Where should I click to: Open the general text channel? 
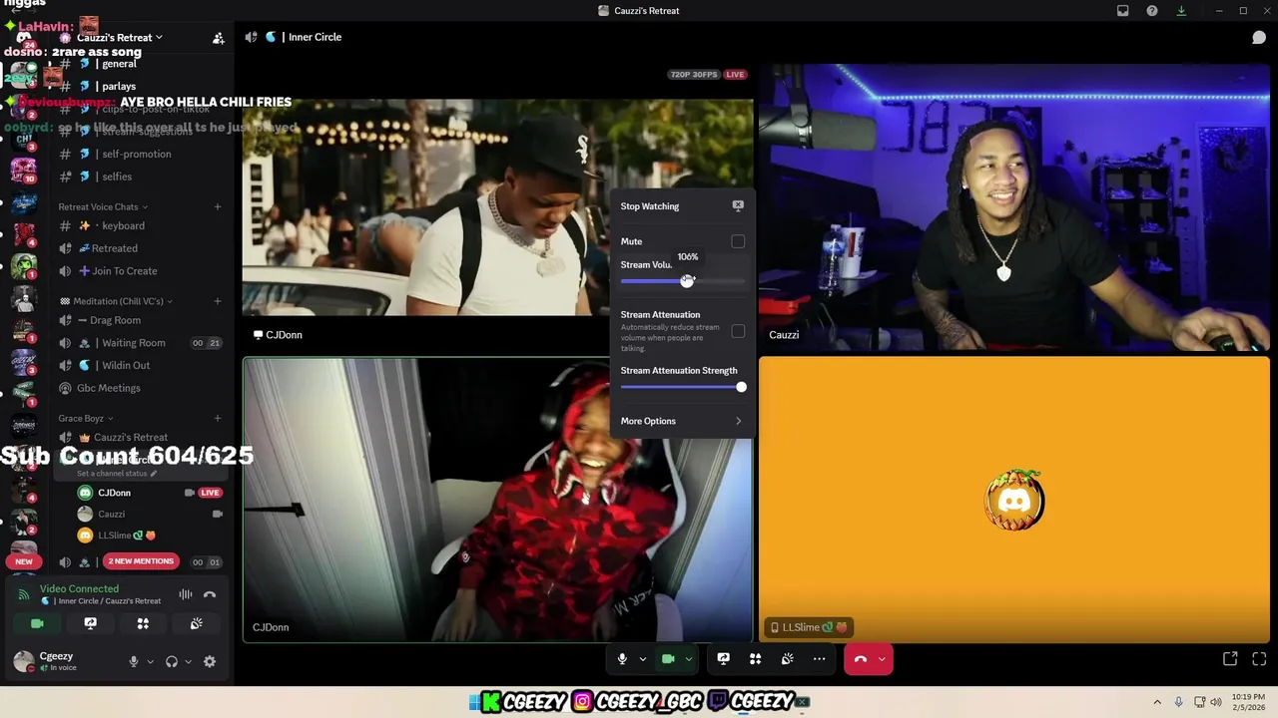pyautogui.click(x=140, y=64)
